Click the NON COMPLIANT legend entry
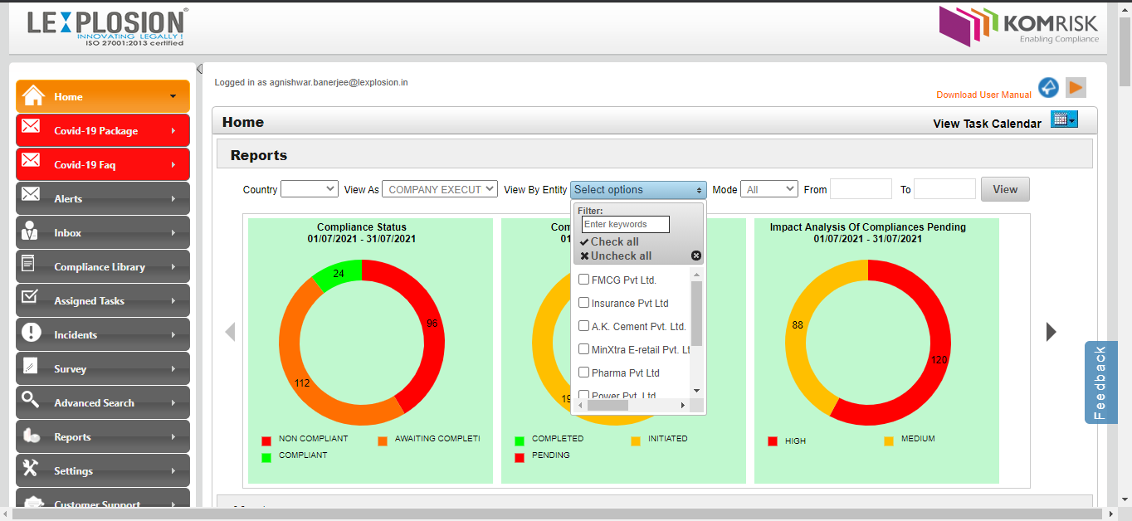The width and height of the screenshot is (1132, 521). 305,439
